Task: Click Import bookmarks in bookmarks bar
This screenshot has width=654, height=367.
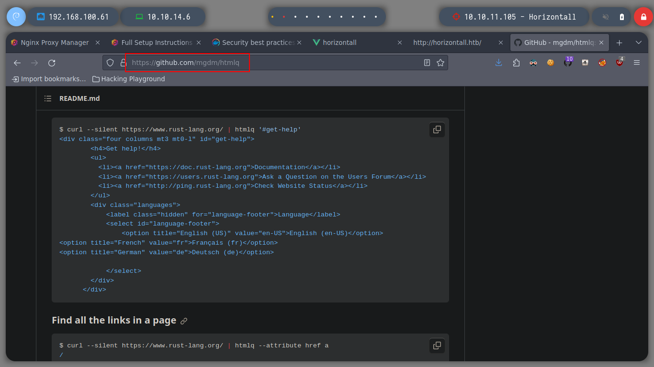Action: pyautogui.click(x=49, y=79)
